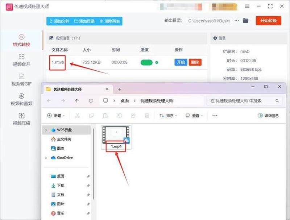Click the 添加目录 add folder button
This screenshot has width=290, height=220.
click(84, 21)
